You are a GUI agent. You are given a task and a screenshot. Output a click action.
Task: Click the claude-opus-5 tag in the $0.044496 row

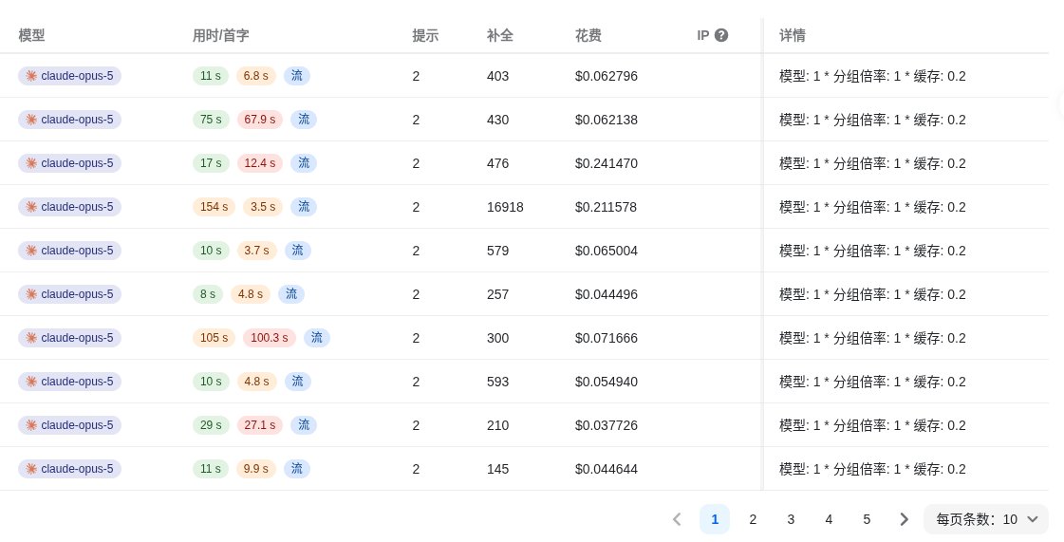(x=70, y=293)
